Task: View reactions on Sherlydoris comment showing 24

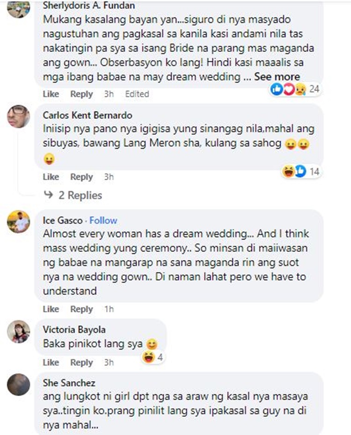Action: pos(295,89)
